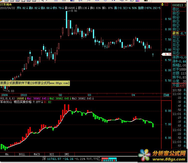Click the 卖⑤ order book row
The image size is (188, 163).
point(176,13)
